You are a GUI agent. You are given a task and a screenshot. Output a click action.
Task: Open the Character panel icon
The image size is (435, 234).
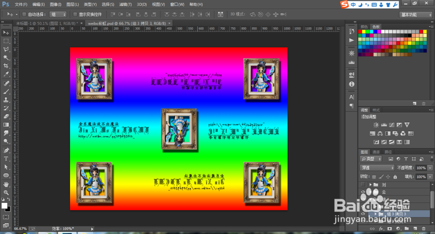click(x=351, y=97)
